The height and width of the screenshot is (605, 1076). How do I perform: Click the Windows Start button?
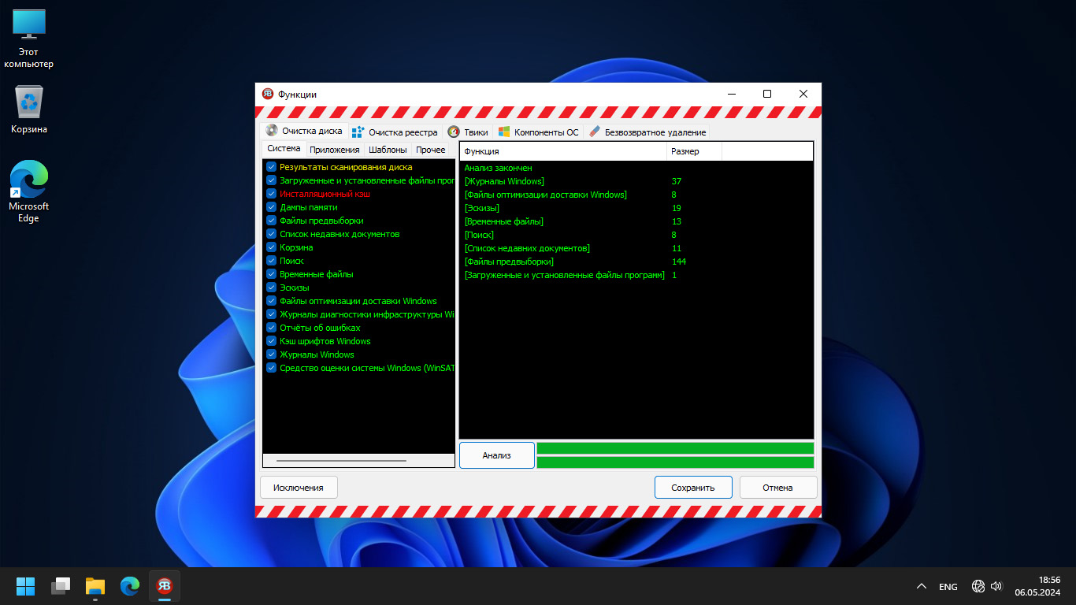tap(26, 586)
